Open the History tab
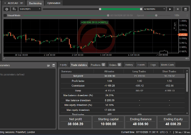Screen dimensions: 191x135 (129, 65)
